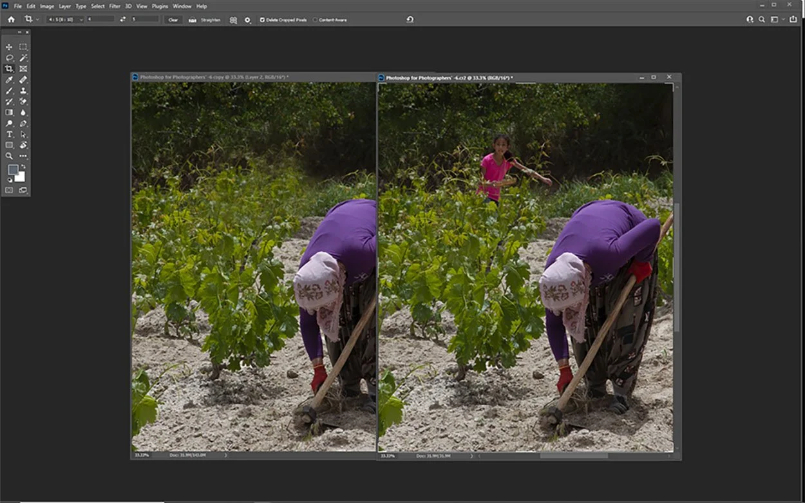Screen dimensions: 805x503
Task: Open the Image menu
Action: (47, 6)
